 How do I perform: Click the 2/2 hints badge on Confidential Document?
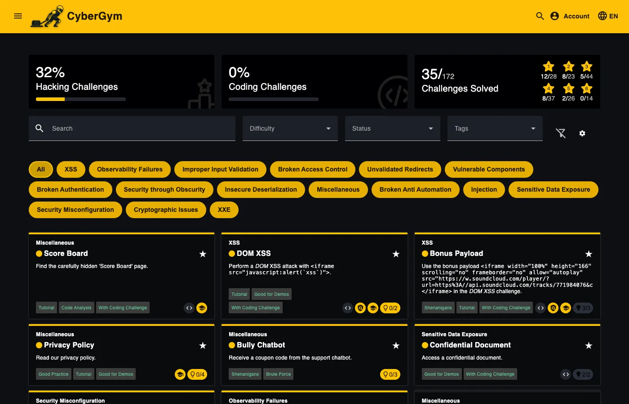point(583,374)
